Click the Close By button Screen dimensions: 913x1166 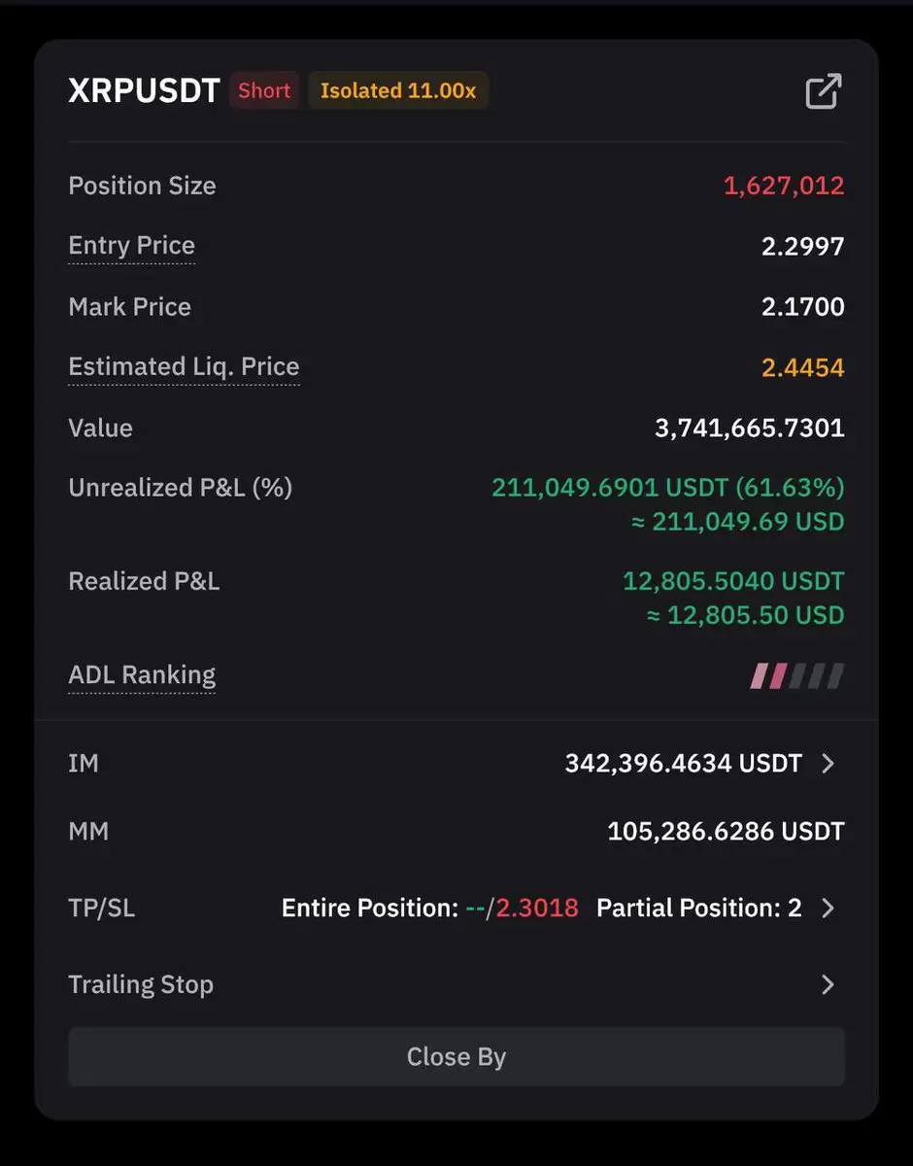[456, 1057]
